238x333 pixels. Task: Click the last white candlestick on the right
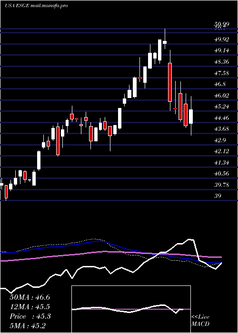(191, 117)
